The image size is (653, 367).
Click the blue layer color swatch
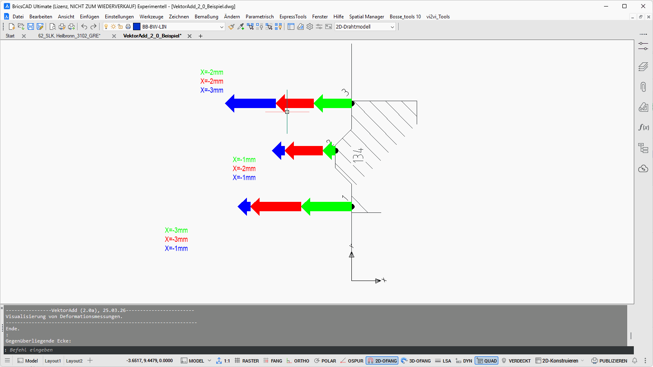click(137, 27)
